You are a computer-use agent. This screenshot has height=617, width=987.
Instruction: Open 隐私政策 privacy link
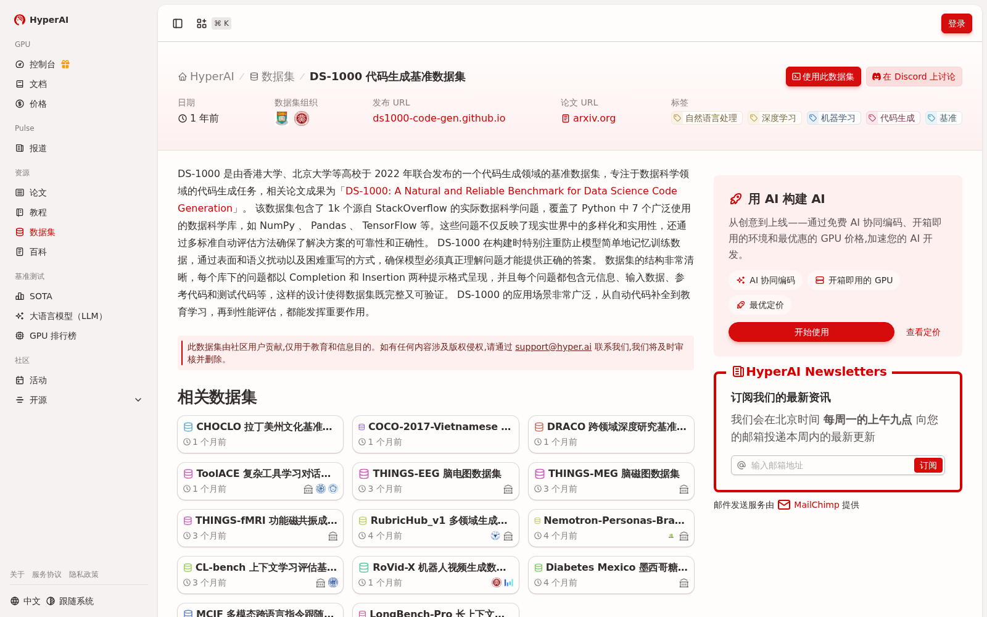coord(84,574)
